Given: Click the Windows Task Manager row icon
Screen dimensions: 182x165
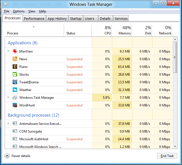Looking at the screenshot, I should pos(15,98).
